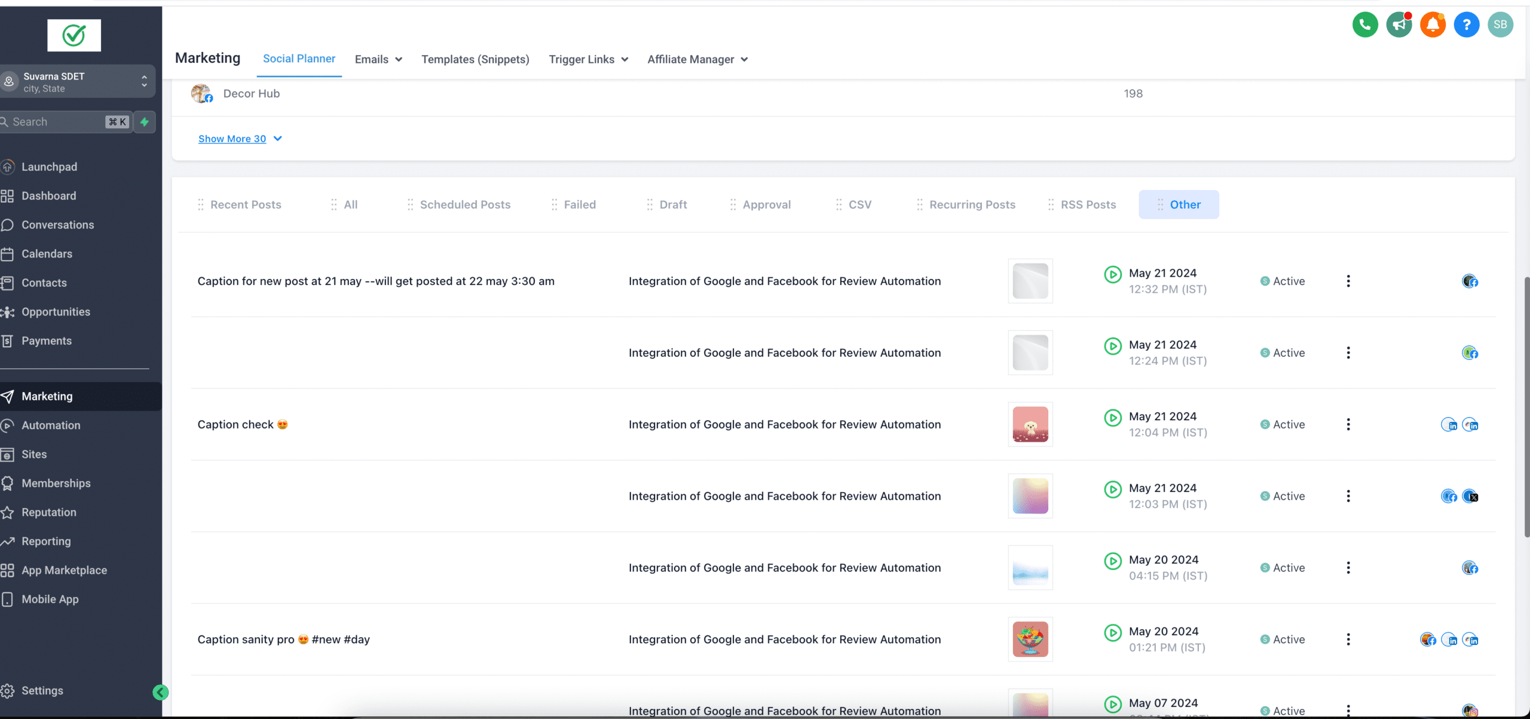Viewport: 1530px width, 719px height.
Task: Click the Settings gear icon
Action: [x=7, y=690]
